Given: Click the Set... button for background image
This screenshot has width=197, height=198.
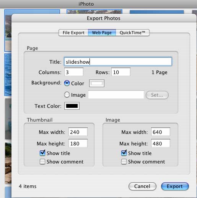Looking at the screenshot, I should pyautogui.click(x=157, y=95).
